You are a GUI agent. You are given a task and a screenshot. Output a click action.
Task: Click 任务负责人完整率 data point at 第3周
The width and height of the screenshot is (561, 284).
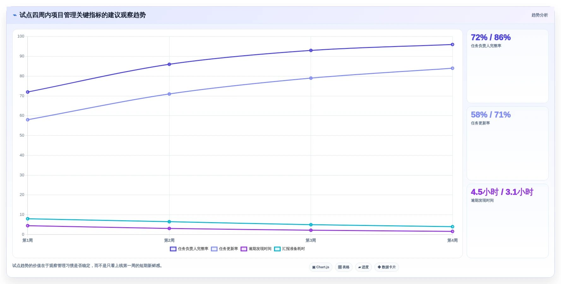click(311, 50)
